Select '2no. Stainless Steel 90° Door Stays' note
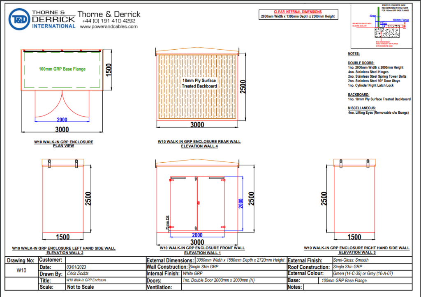This screenshot has height=297, width=421. click(x=374, y=81)
